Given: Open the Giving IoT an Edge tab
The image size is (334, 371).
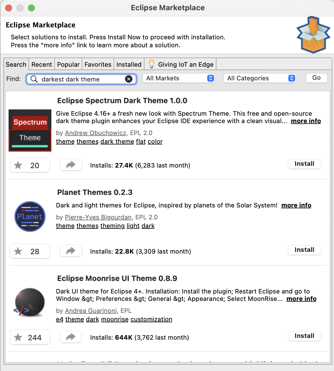Looking at the screenshot, I should click(x=180, y=64).
